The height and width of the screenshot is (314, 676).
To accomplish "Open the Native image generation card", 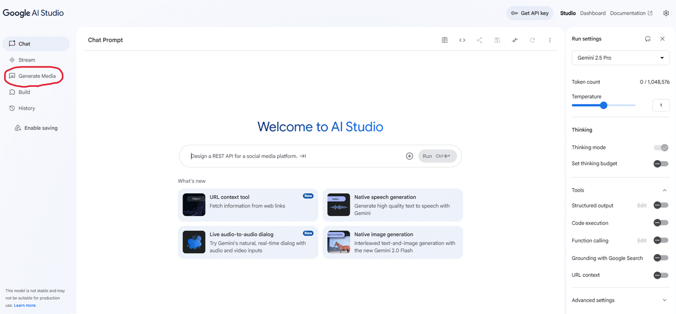I will (393, 242).
